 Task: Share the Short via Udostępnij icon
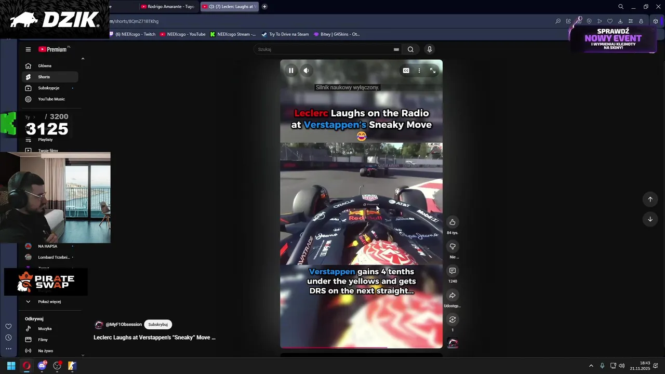coord(453,295)
